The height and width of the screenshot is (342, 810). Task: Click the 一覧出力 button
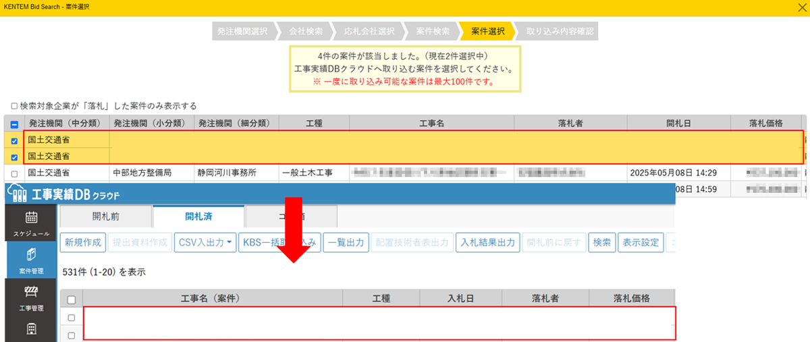tap(346, 243)
